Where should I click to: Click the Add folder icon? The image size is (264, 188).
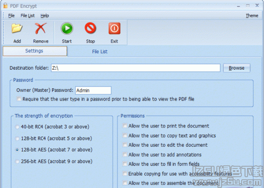pos(17,28)
